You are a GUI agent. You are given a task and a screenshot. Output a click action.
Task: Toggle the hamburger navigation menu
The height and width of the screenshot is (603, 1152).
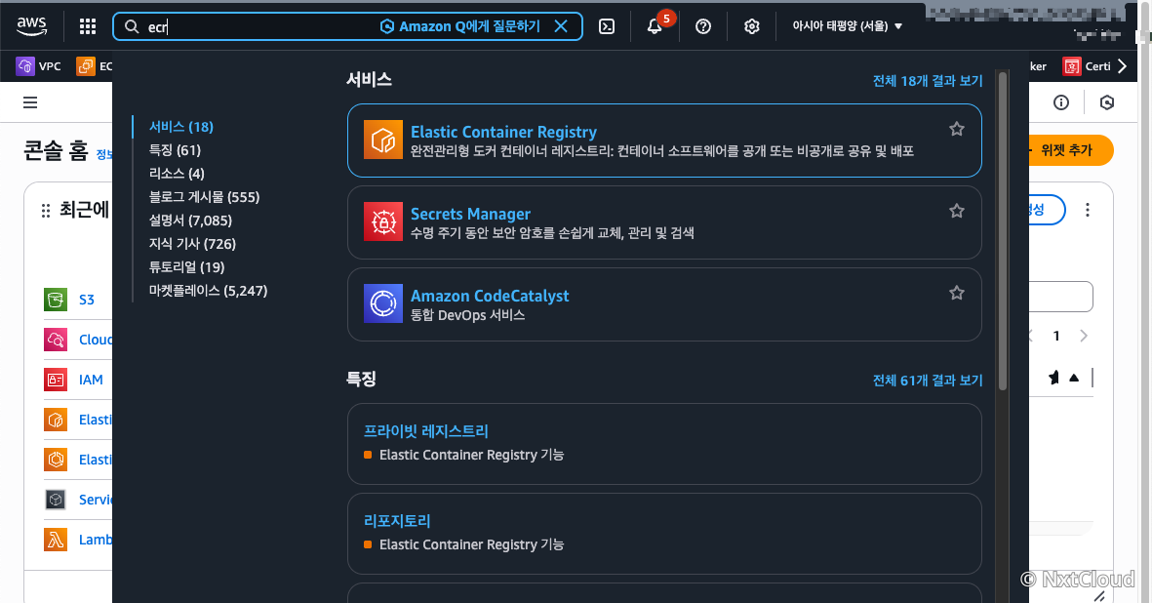click(30, 102)
